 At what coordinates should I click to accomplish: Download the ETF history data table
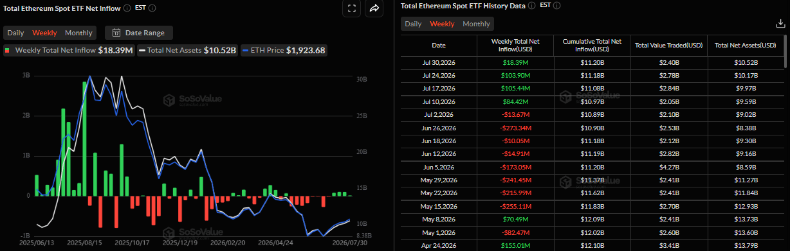coord(781,24)
